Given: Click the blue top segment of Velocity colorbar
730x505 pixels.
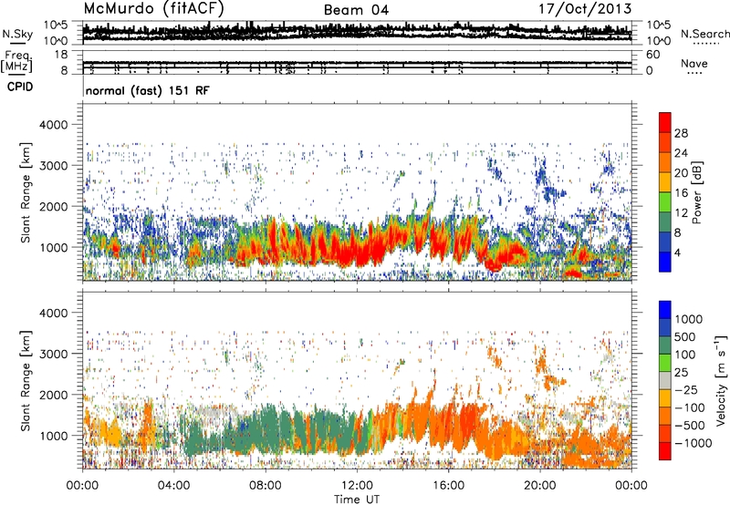Looking at the screenshot, I should click(665, 310).
